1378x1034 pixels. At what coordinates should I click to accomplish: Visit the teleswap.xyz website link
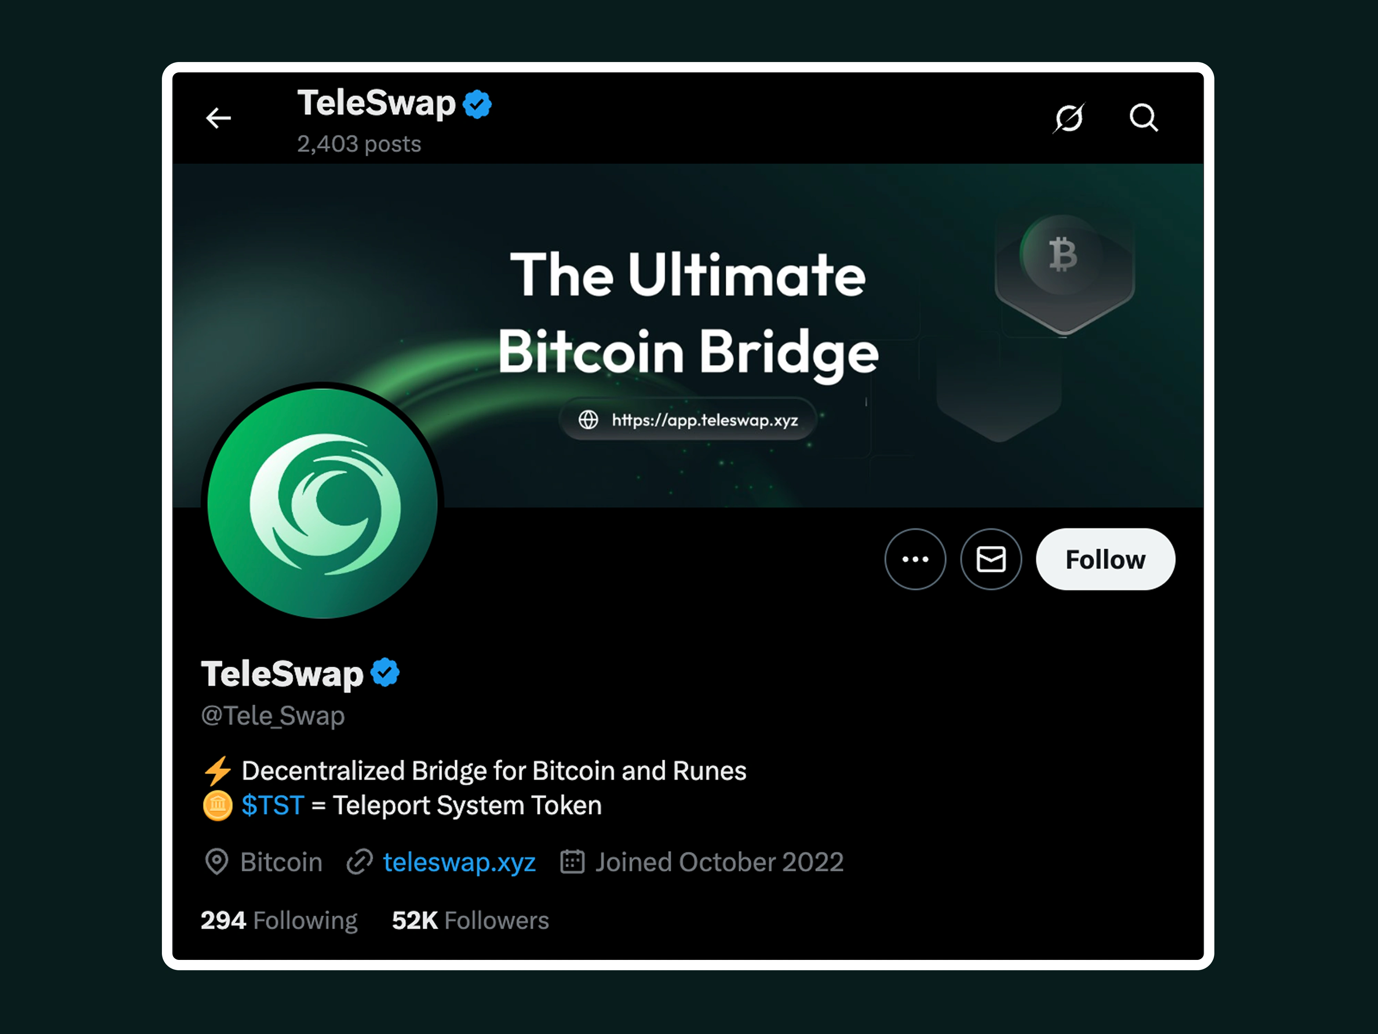pos(459,862)
